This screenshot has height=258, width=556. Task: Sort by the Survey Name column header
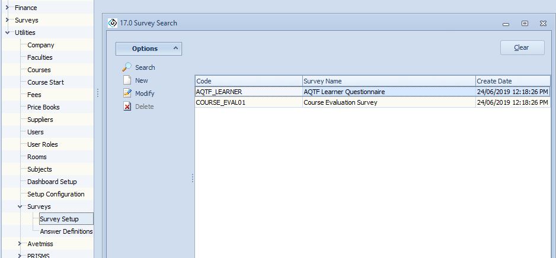(388, 81)
